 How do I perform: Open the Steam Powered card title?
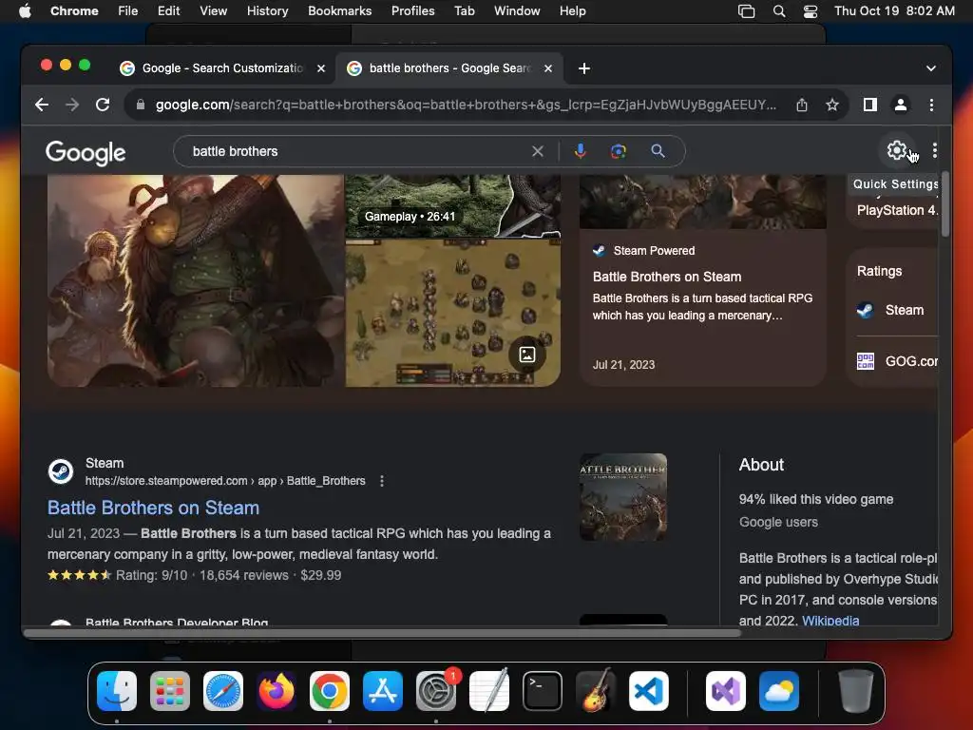[666, 277]
